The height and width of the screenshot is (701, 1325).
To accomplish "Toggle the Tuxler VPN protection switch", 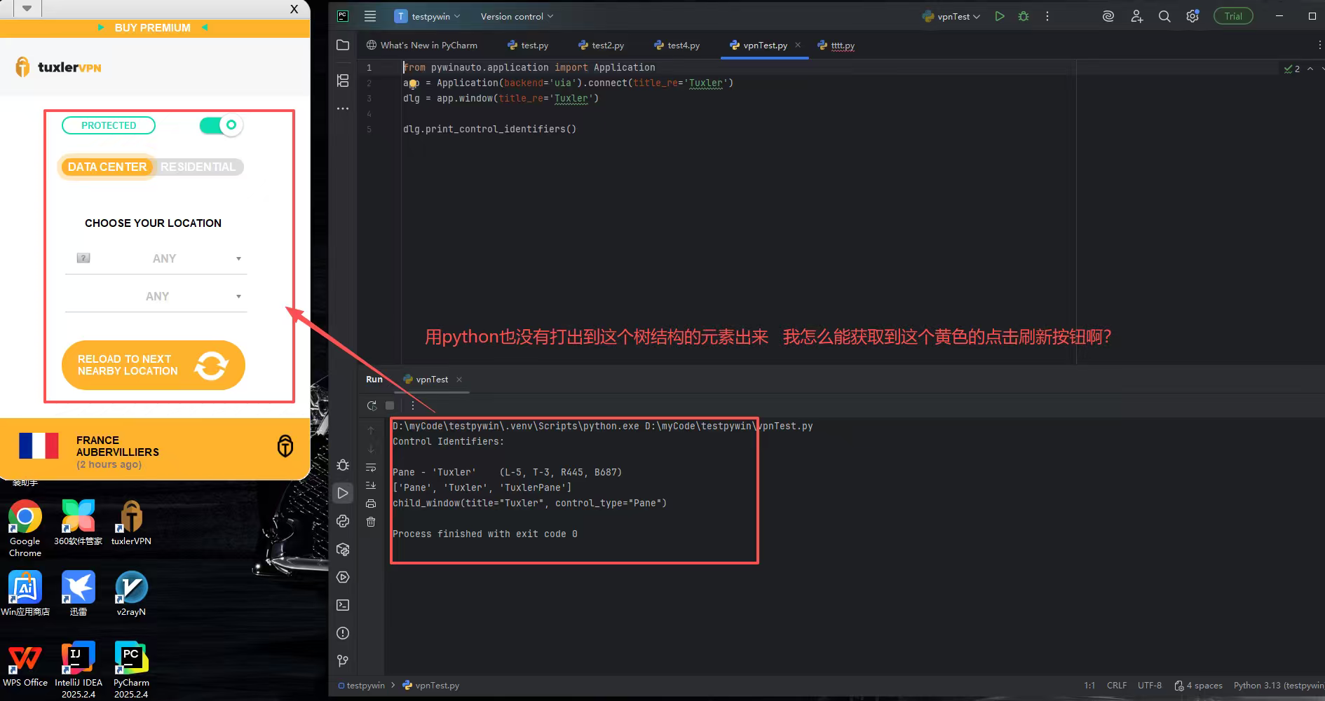I will (221, 125).
